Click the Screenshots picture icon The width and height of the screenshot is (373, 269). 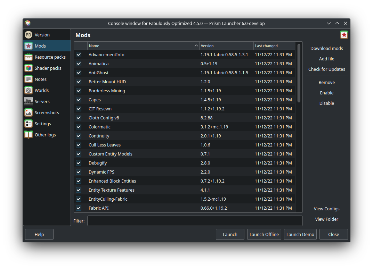tap(29, 112)
